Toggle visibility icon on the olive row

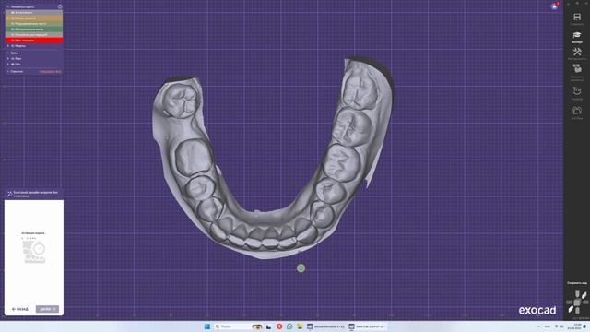point(13,24)
